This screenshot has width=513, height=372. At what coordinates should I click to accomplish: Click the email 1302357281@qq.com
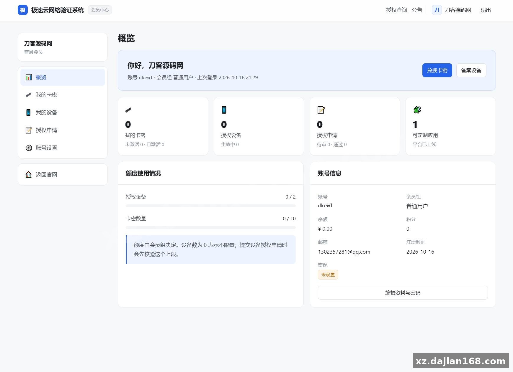click(x=344, y=252)
